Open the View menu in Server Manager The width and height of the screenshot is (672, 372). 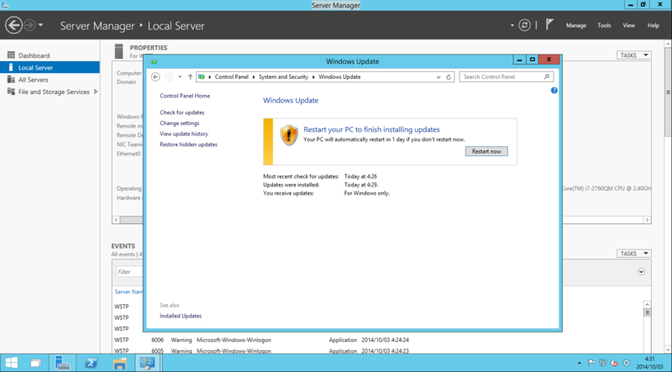click(x=628, y=25)
